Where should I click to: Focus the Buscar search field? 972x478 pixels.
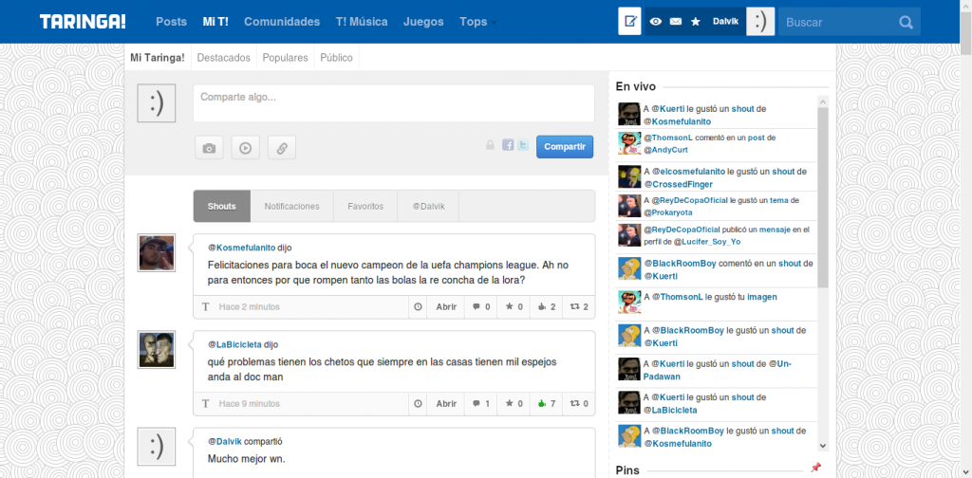838,23
